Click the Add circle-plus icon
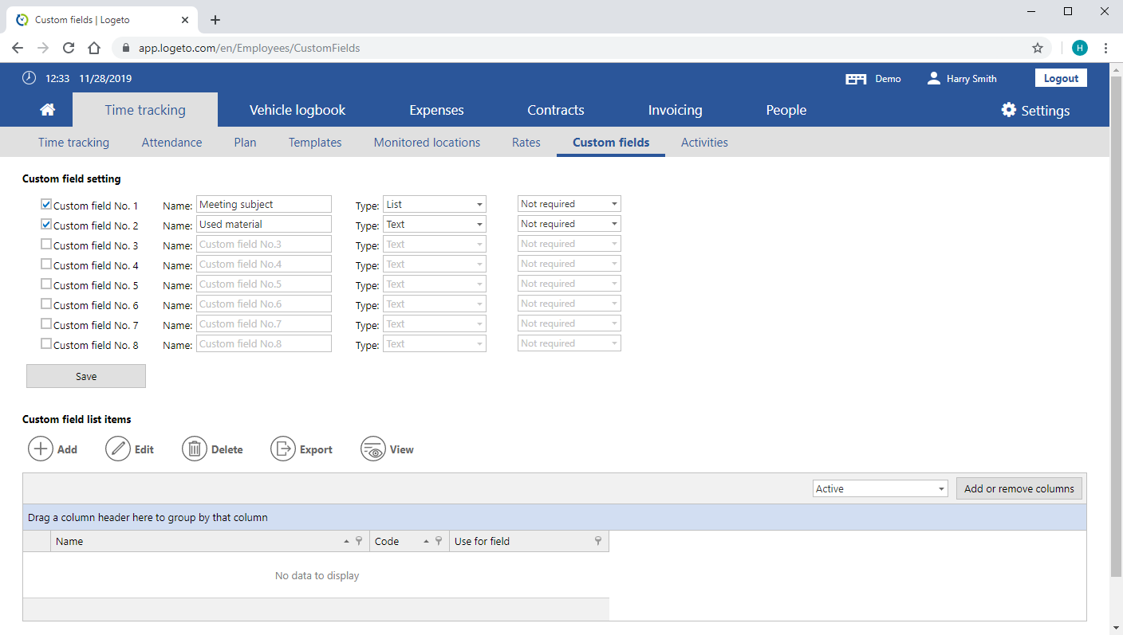Screen dimensions: 1123x635 pos(41,449)
